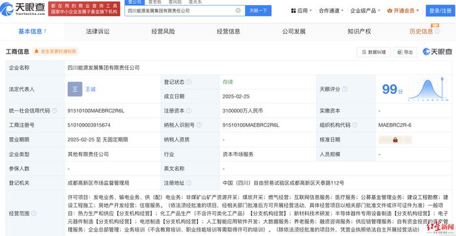This screenshot has width=456, height=236.
Task: Switch to the 知识产权 tab
Action: (359, 31)
